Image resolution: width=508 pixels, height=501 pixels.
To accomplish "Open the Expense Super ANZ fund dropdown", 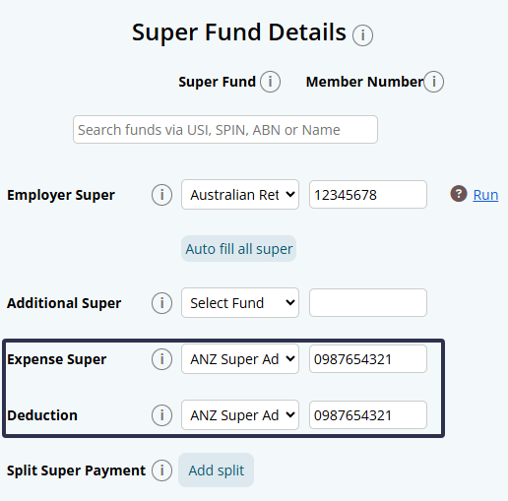I will point(240,359).
